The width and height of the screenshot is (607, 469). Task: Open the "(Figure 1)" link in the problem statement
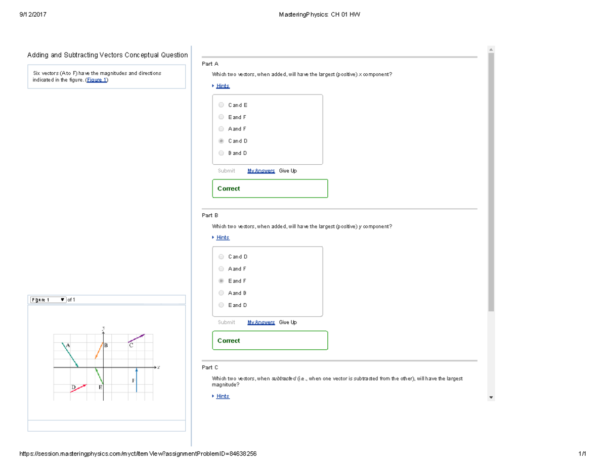tap(96, 79)
